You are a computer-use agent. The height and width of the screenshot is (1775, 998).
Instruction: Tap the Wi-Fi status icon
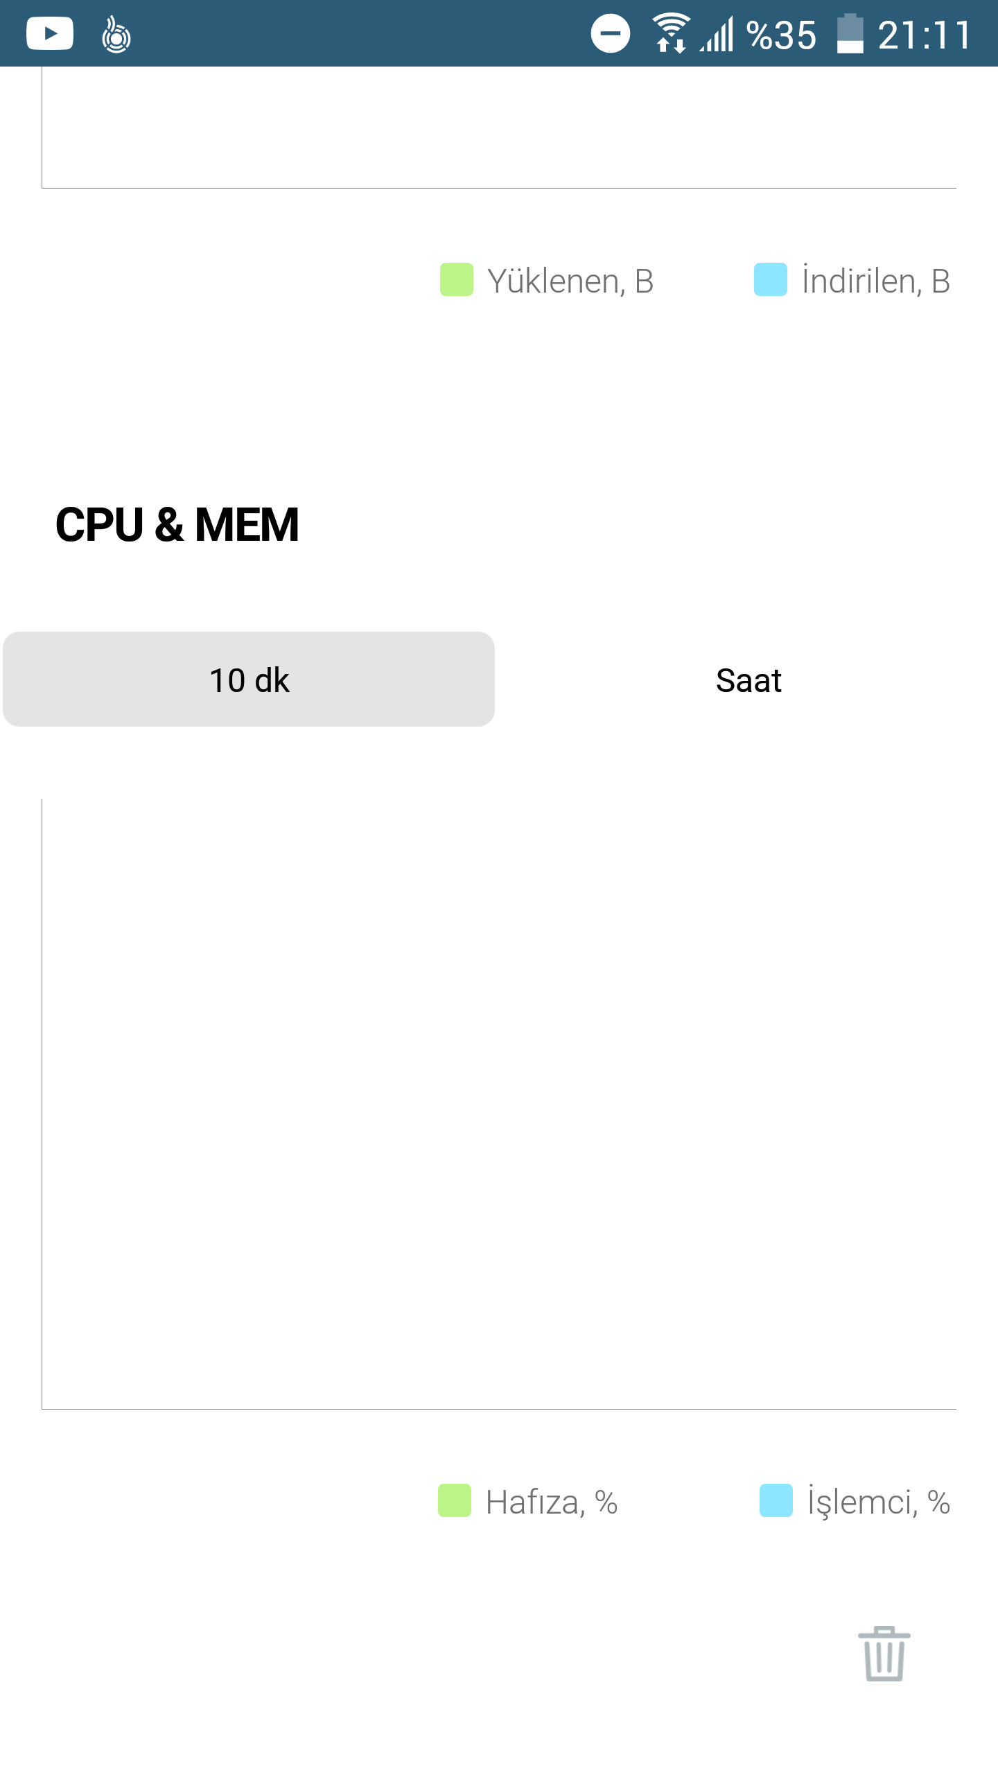pos(670,33)
